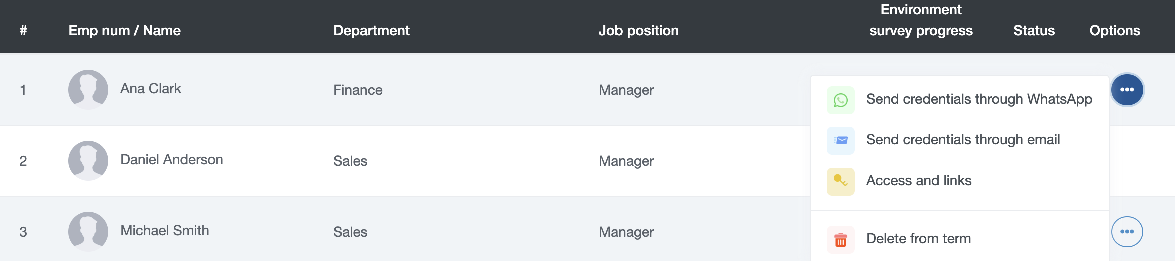The height and width of the screenshot is (261, 1175).
Task: Click the WhatsApp icon in options menu
Action: [841, 100]
